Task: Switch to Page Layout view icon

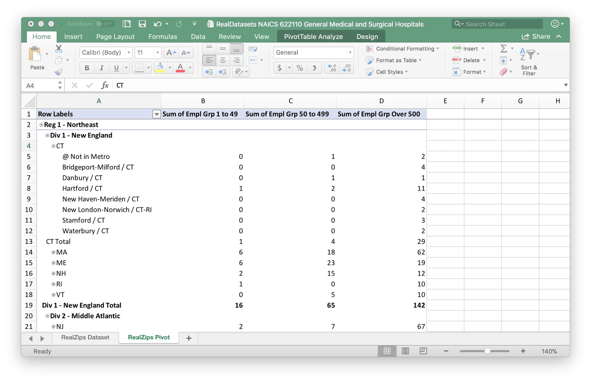Action: 405,351
